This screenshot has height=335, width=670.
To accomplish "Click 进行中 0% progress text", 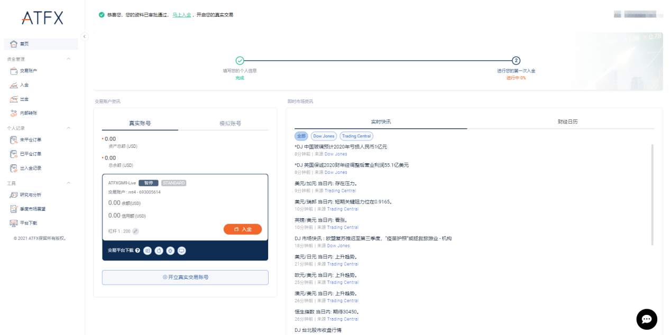I will coord(516,78).
